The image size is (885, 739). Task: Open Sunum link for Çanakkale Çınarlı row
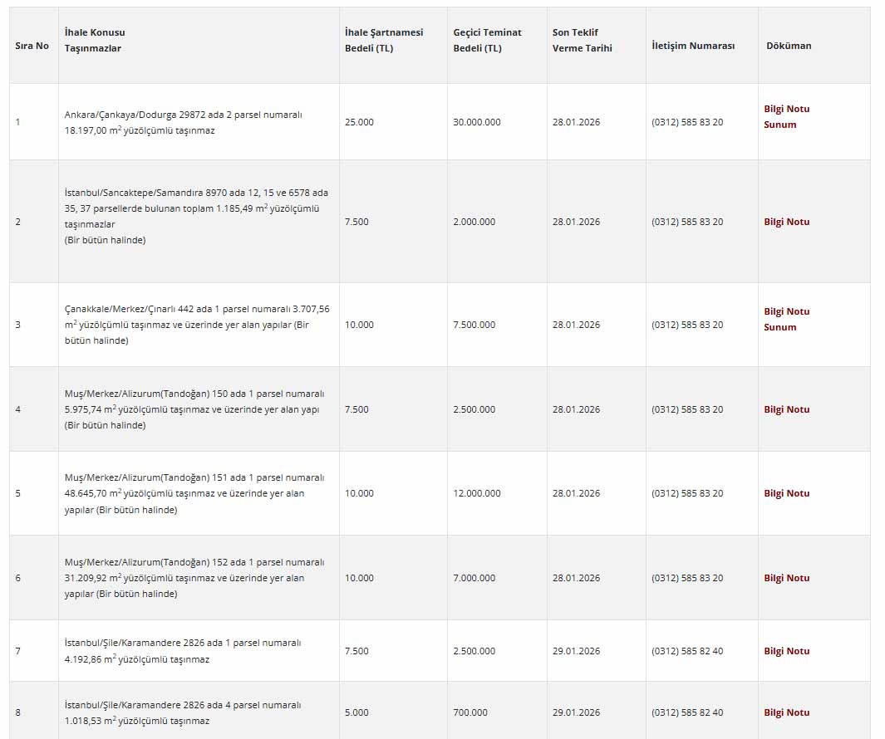pos(779,327)
